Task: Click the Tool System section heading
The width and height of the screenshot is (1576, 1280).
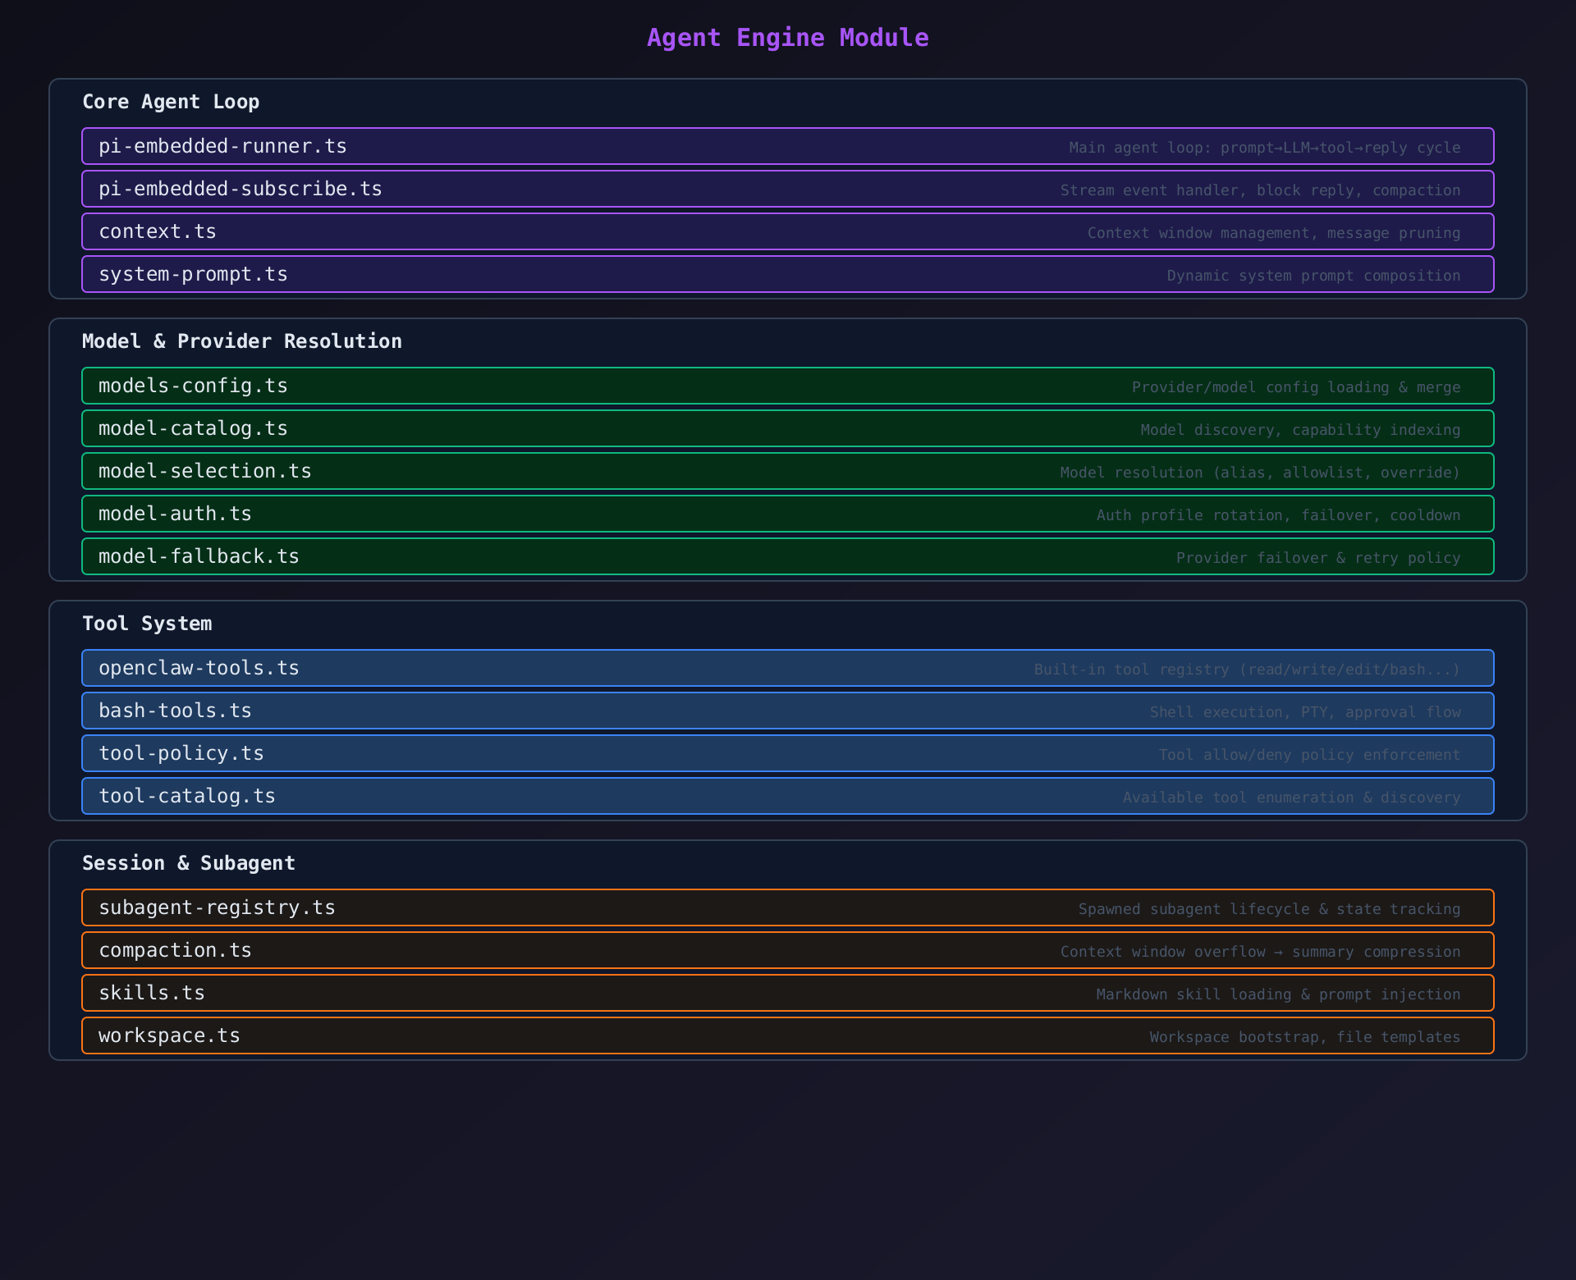Action: click(147, 624)
